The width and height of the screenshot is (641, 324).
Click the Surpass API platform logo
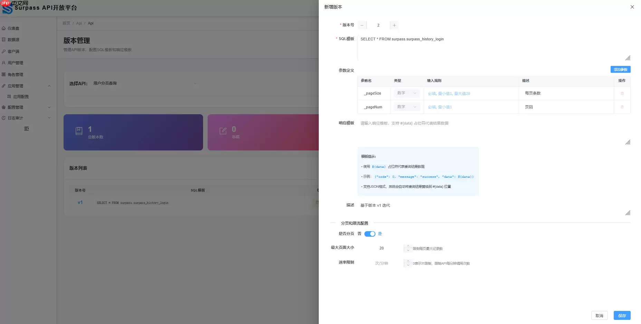[8, 8]
